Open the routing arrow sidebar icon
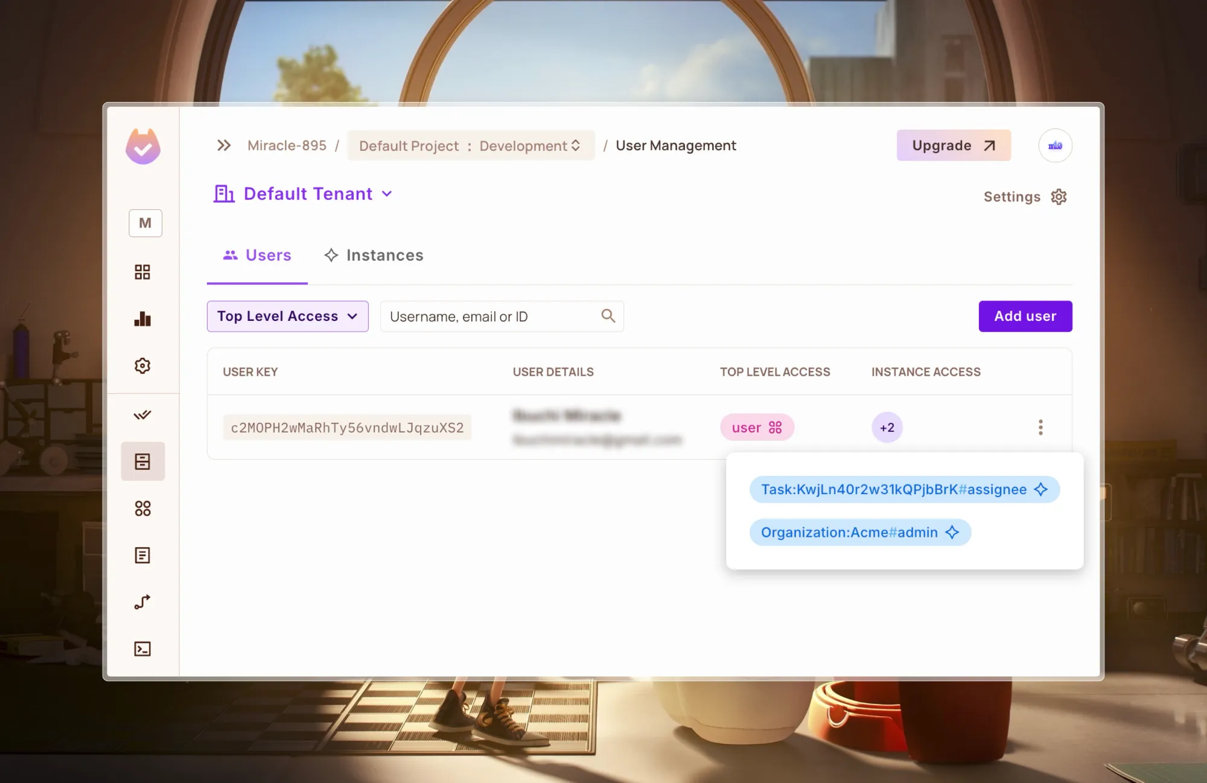 click(142, 601)
